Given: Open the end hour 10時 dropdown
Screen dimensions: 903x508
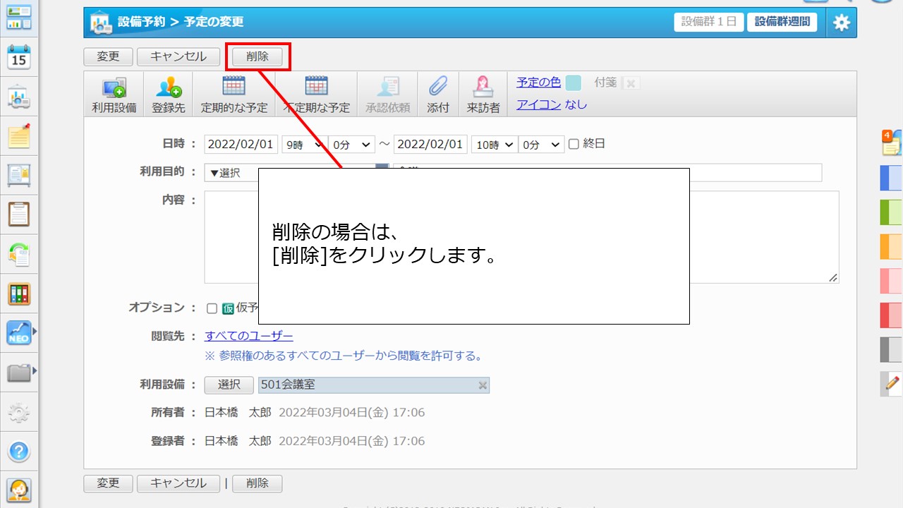Looking at the screenshot, I should (x=494, y=144).
